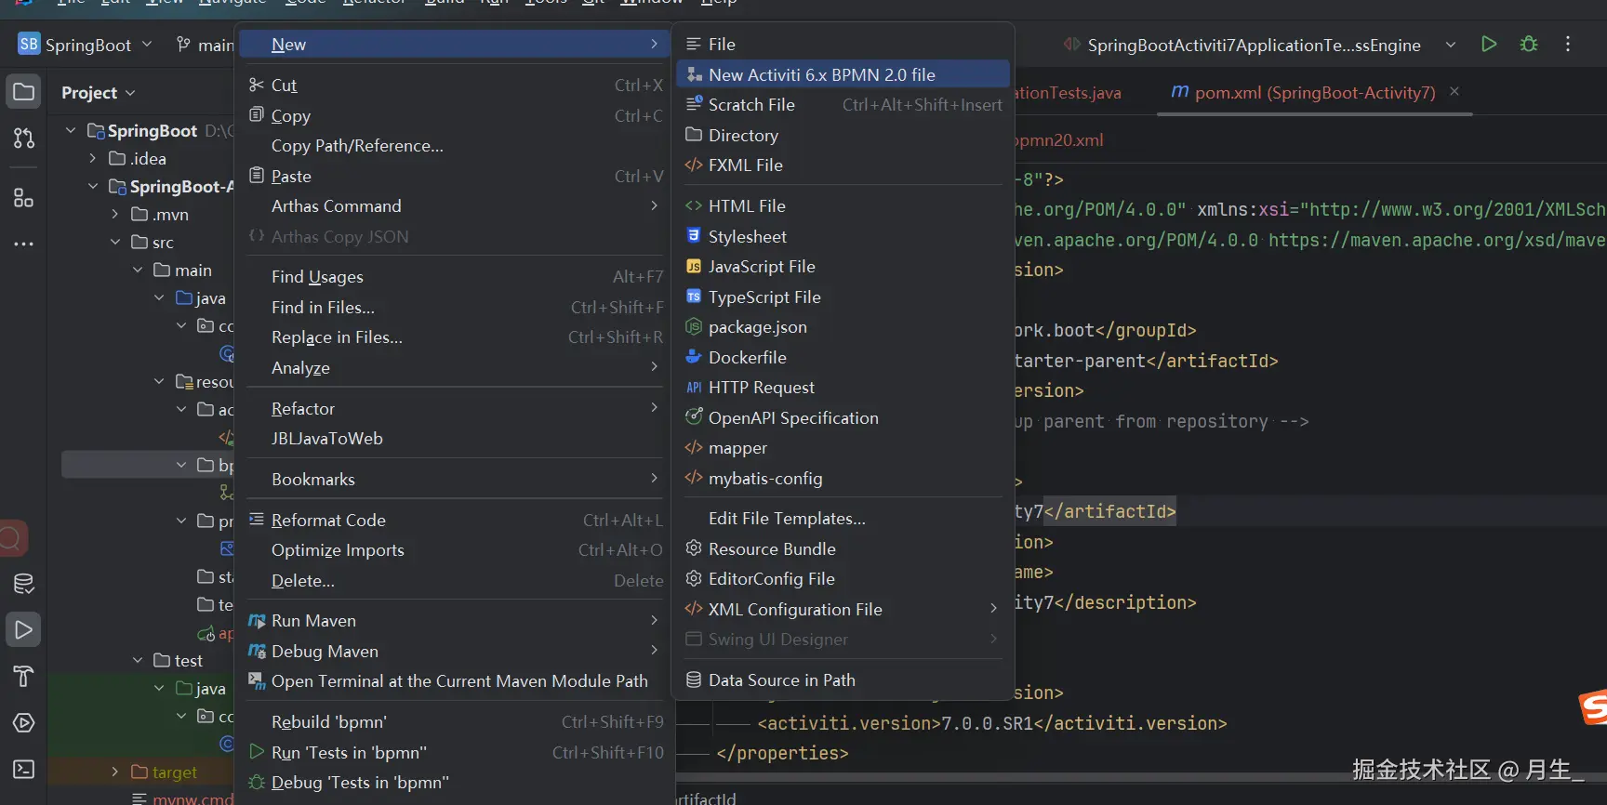This screenshot has height=805, width=1607.
Task: Open the Refactor submenu
Action: (x=455, y=408)
